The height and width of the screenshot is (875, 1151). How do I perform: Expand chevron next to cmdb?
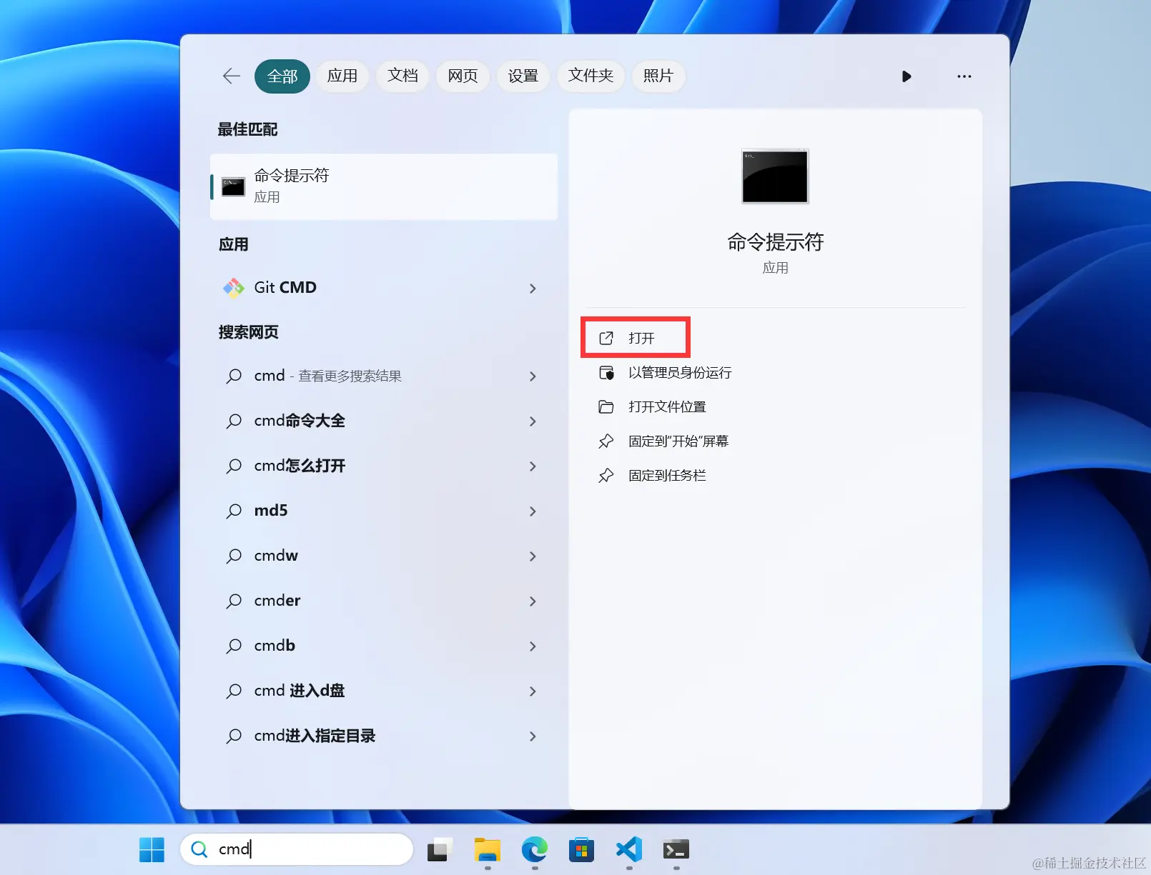533,646
